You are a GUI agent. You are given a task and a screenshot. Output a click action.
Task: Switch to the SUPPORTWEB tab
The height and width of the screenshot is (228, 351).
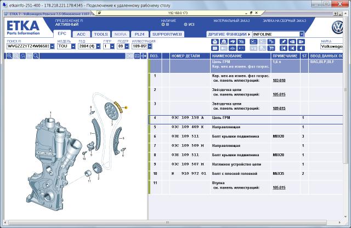167,34
